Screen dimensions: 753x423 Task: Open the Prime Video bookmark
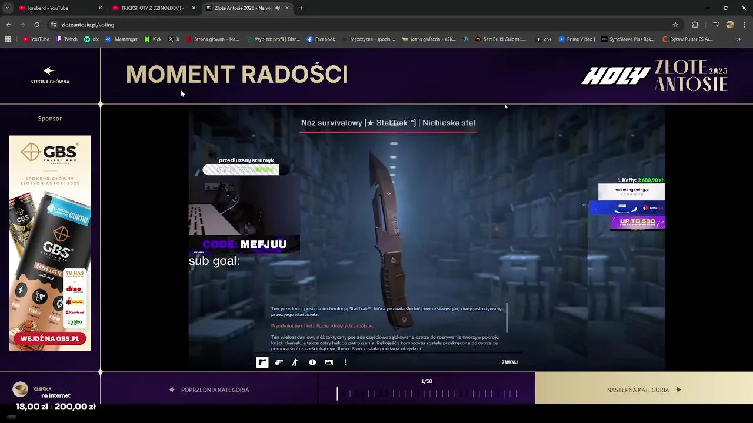click(x=577, y=39)
